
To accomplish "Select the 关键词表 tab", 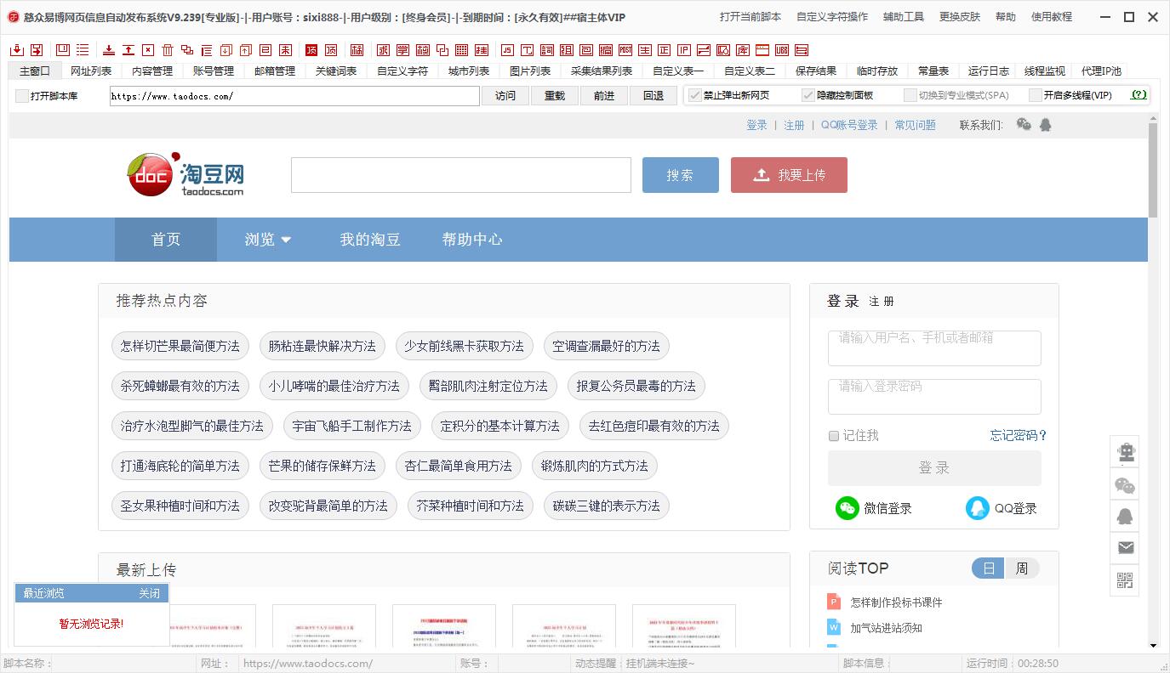I will click(336, 71).
